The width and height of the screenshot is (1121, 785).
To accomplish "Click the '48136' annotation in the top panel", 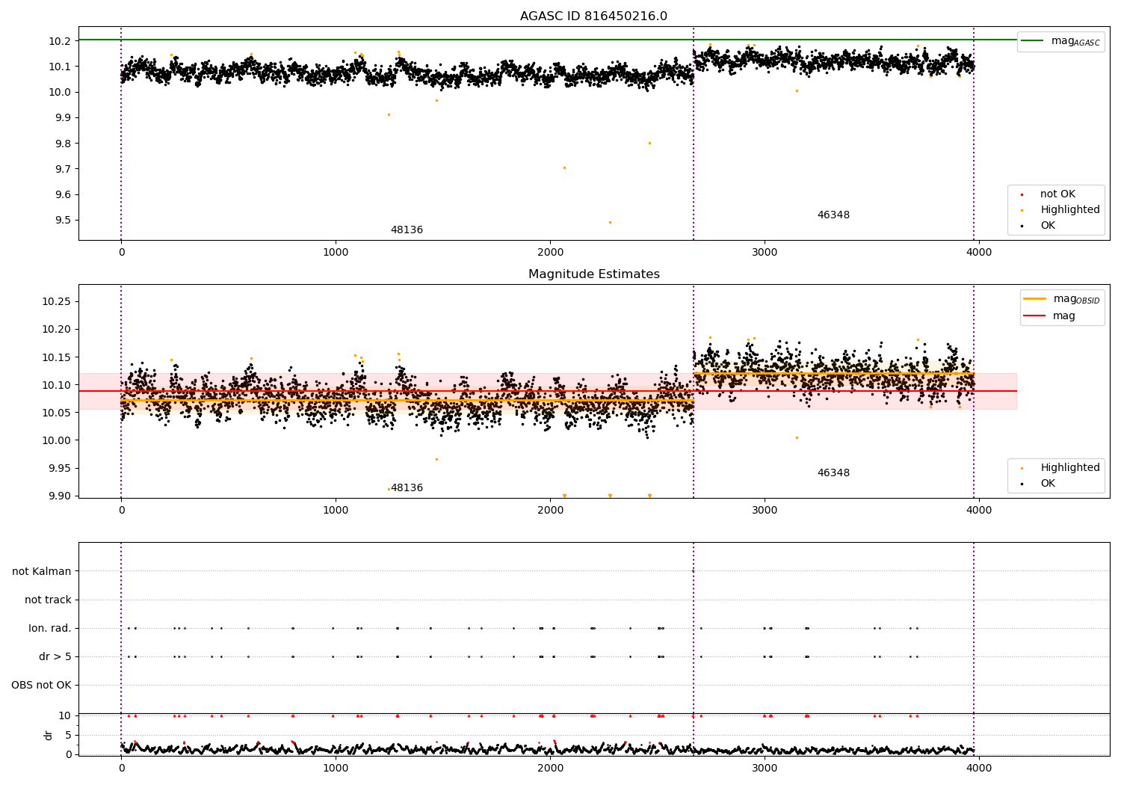I will (407, 230).
